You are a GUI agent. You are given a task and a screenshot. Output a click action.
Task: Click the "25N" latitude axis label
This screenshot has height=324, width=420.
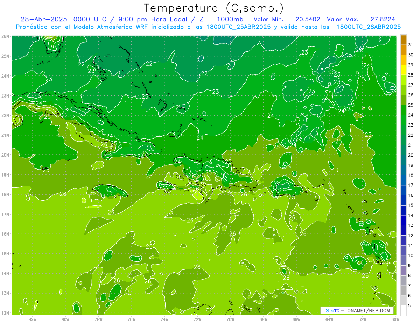point(5,56)
